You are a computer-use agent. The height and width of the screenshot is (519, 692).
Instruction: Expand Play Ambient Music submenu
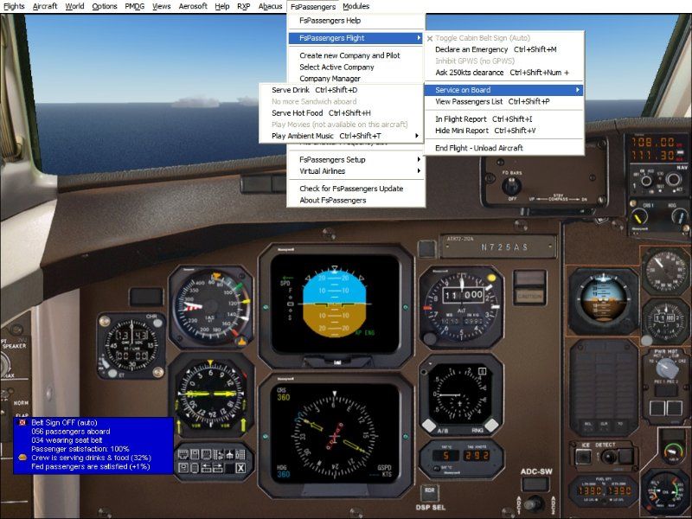coord(340,136)
